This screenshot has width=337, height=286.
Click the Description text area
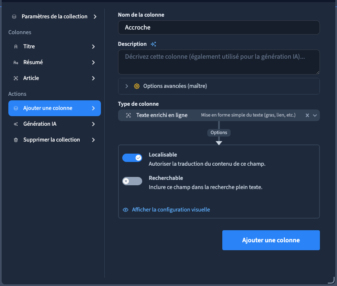click(x=219, y=62)
